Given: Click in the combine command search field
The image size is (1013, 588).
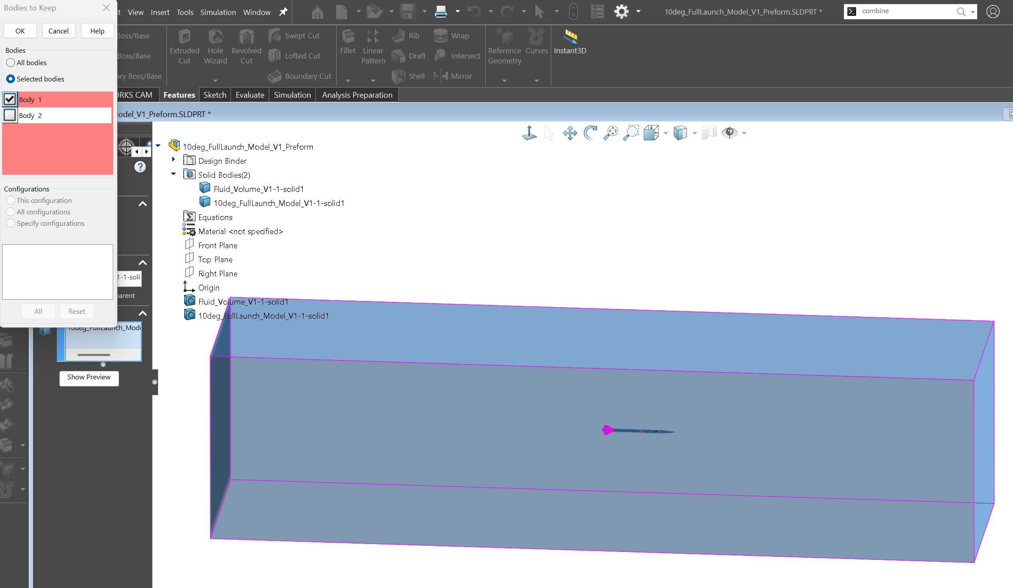Looking at the screenshot, I should [903, 11].
